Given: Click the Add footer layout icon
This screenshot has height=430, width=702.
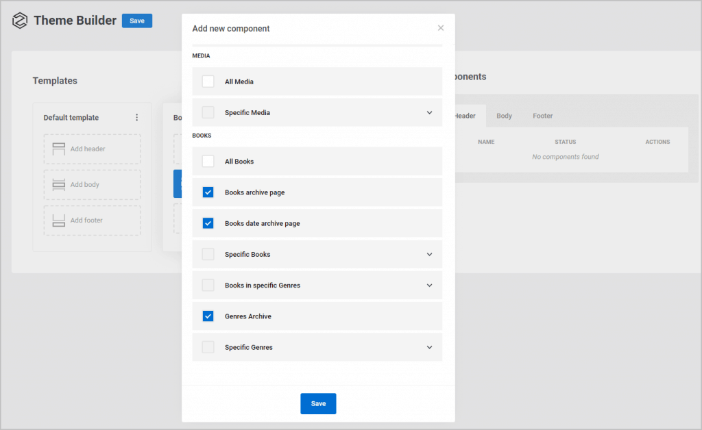Looking at the screenshot, I should click(59, 220).
